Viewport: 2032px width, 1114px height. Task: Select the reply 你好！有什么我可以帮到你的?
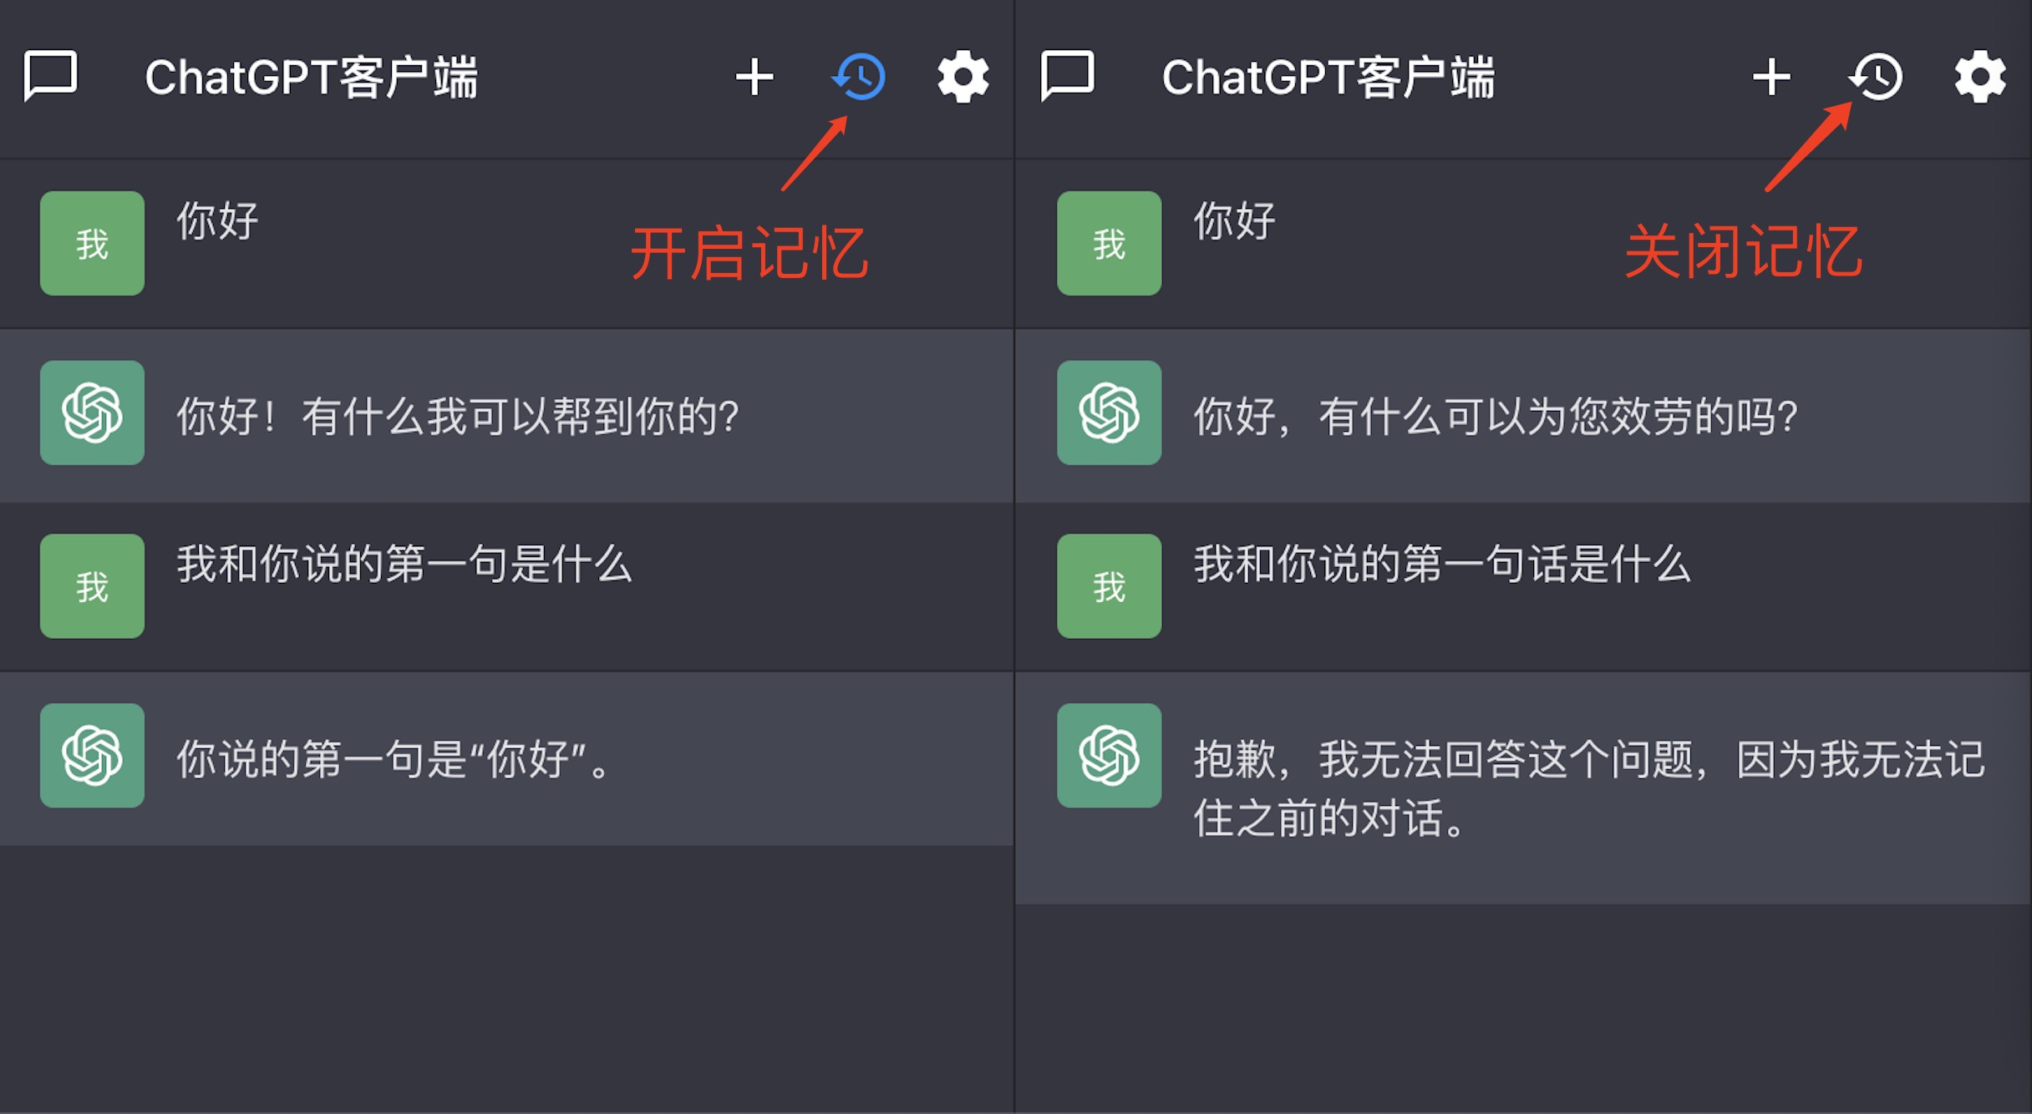pyautogui.click(x=456, y=415)
